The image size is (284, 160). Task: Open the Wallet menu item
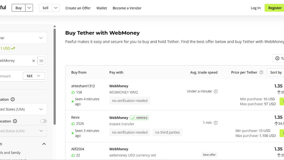tap(102, 8)
